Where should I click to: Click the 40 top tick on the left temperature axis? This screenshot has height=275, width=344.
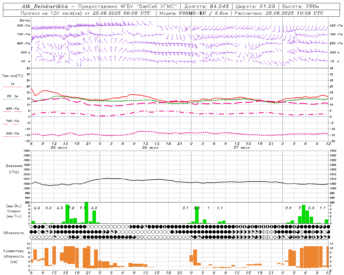coord(28,68)
